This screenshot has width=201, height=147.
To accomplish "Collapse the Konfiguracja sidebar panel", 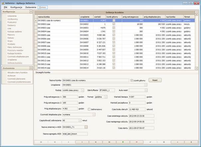I will pos(31,12).
